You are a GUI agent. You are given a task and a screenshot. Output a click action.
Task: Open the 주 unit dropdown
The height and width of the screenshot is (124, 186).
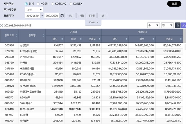pos(153,25)
